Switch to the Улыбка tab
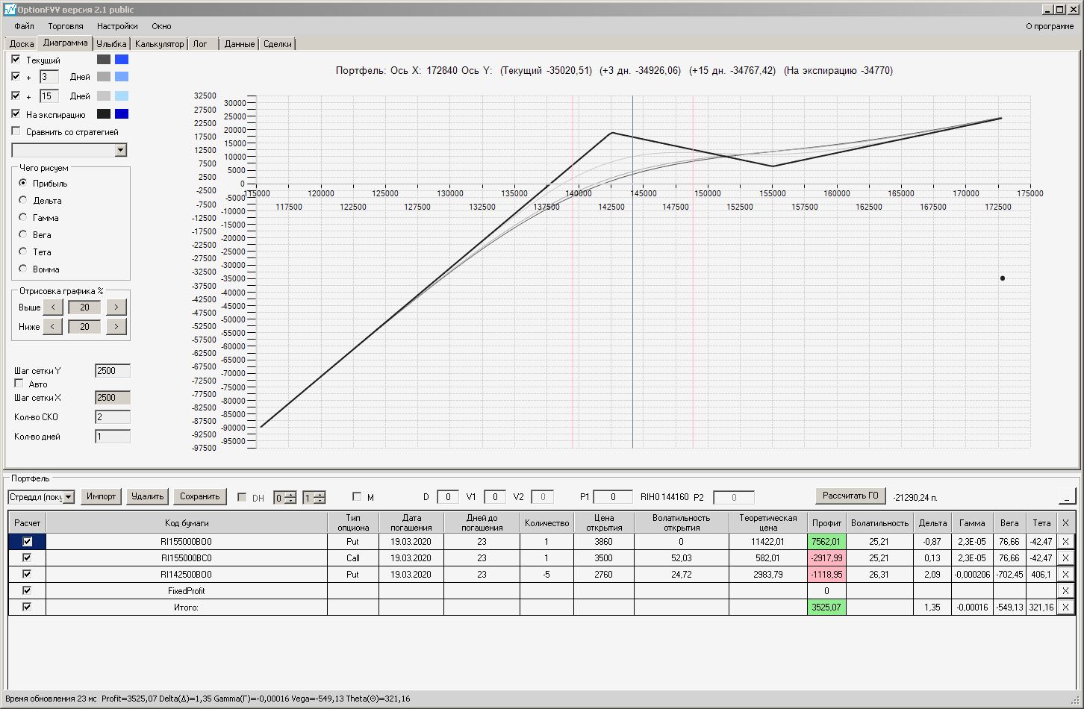 [111, 44]
